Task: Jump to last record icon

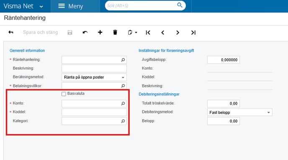Action: click(x=193, y=32)
